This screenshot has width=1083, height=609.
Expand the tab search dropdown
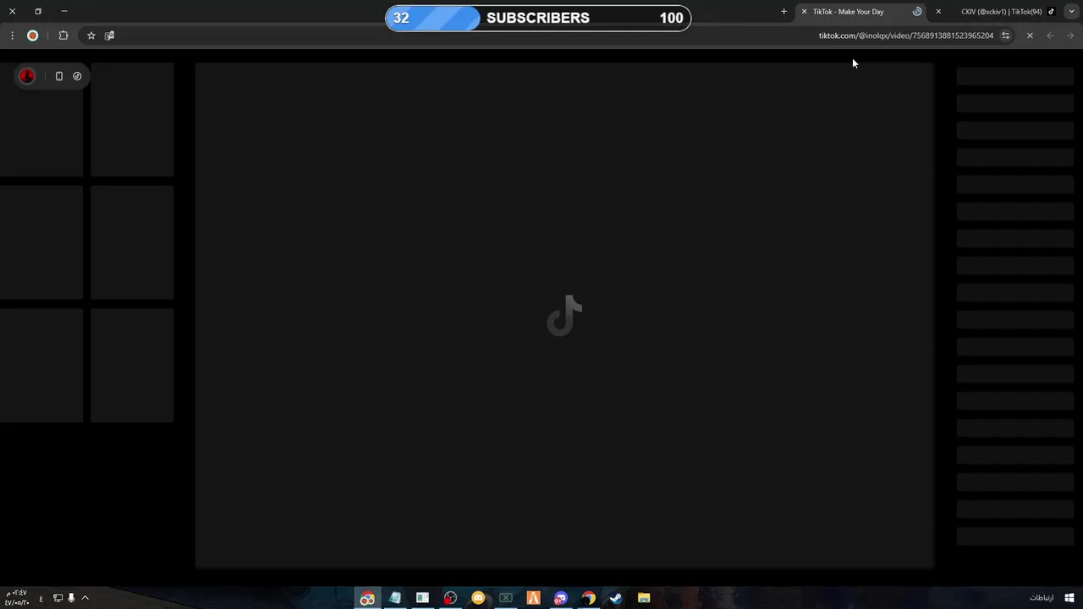coord(1071,12)
